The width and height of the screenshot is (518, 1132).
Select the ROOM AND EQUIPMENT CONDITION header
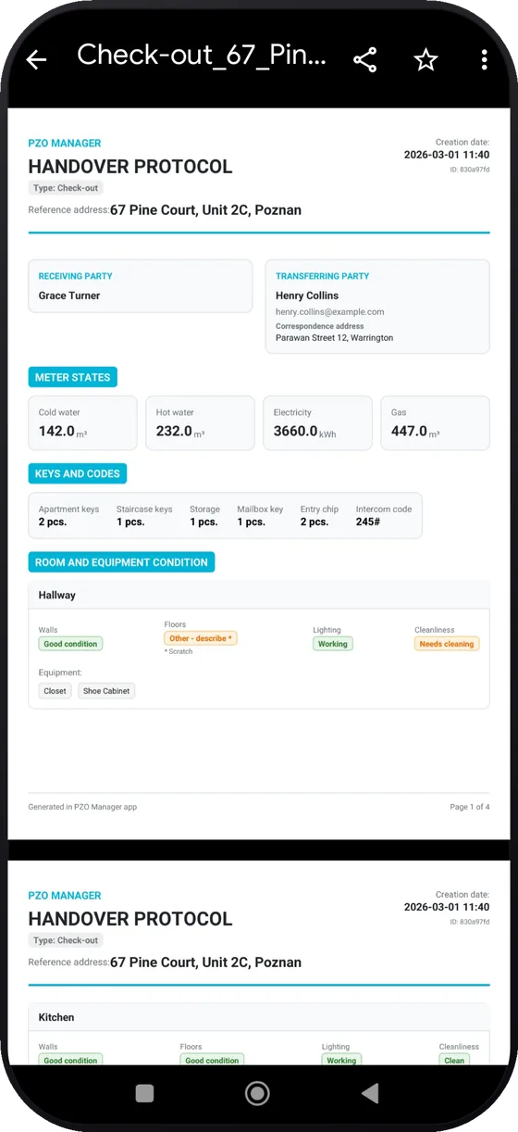(121, 562)
